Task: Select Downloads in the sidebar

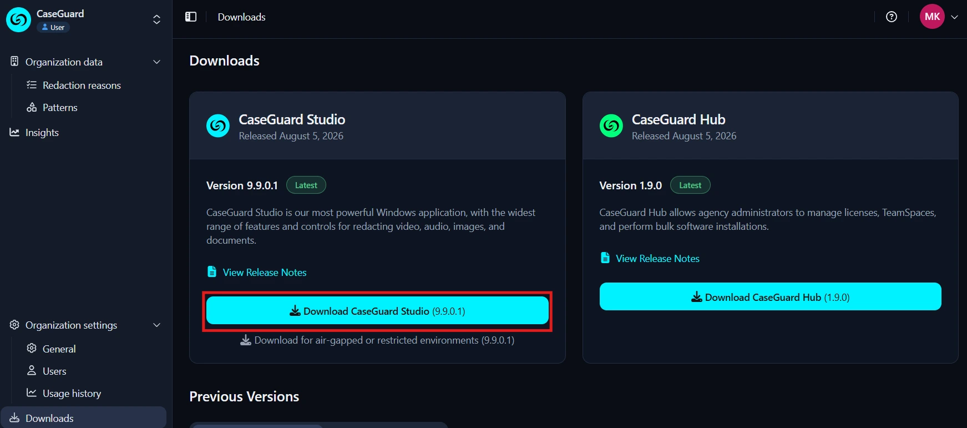Action: tap(84, 418)
